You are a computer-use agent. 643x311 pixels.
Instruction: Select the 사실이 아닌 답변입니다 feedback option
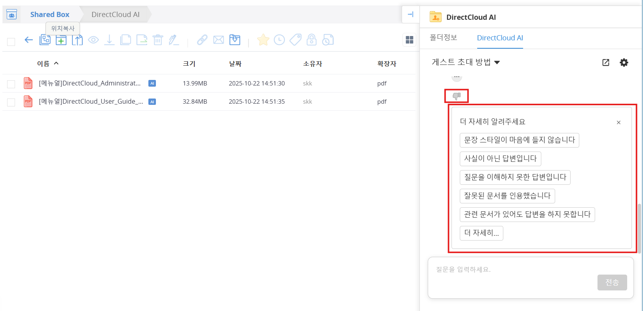500,159
